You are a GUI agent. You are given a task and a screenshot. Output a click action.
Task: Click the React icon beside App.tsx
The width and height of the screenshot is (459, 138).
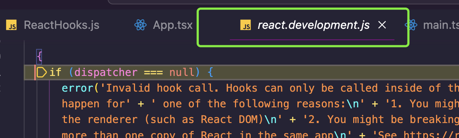click(140, 25)
